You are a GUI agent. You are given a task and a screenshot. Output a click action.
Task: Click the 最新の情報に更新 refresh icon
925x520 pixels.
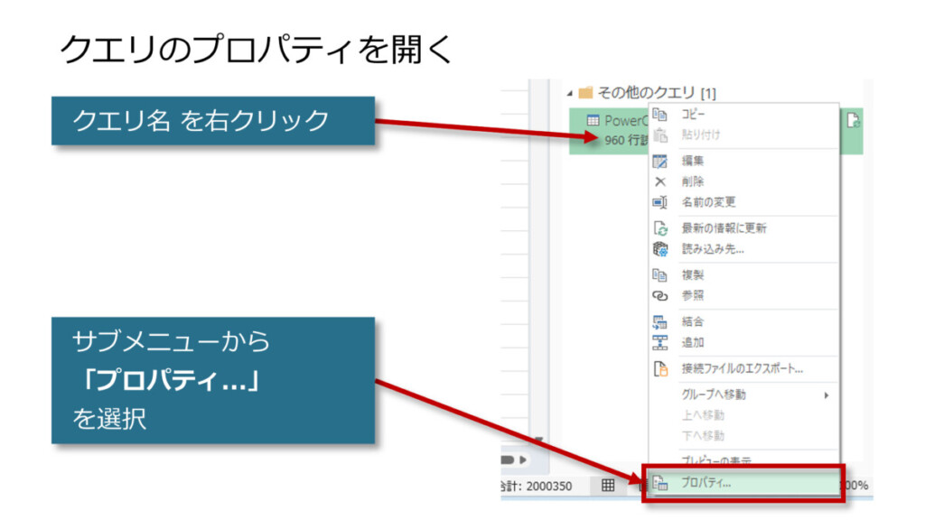[659, 228]
